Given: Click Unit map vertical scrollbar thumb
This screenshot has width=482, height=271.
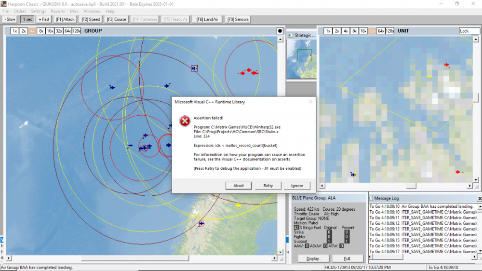Looking at the screenshot, I should coord(476,97).
